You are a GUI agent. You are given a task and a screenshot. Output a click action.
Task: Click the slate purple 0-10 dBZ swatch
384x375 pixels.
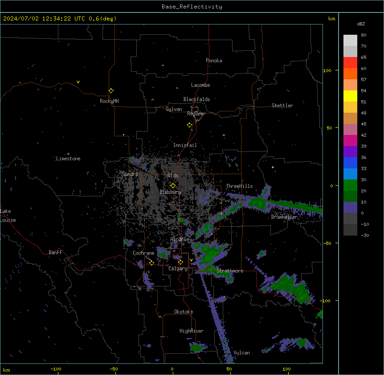point(350,208)
